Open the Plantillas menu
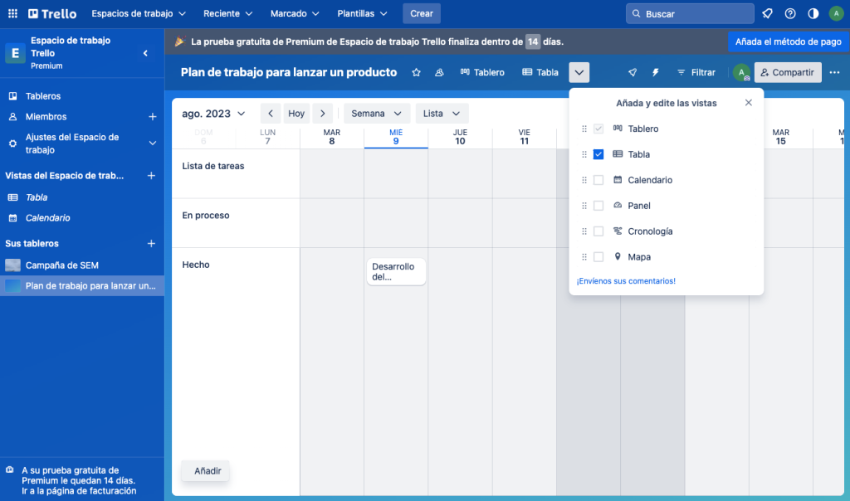 tap(362, 13)
